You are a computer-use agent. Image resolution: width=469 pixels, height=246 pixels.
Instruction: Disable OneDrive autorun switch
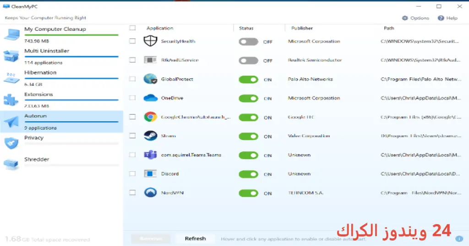[248, 98]
